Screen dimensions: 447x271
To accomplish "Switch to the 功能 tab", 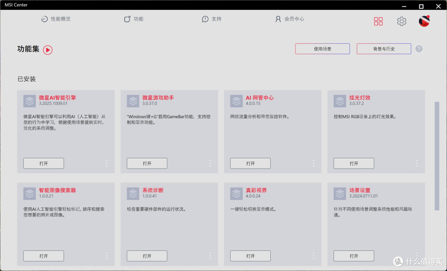I will point(134,19).
